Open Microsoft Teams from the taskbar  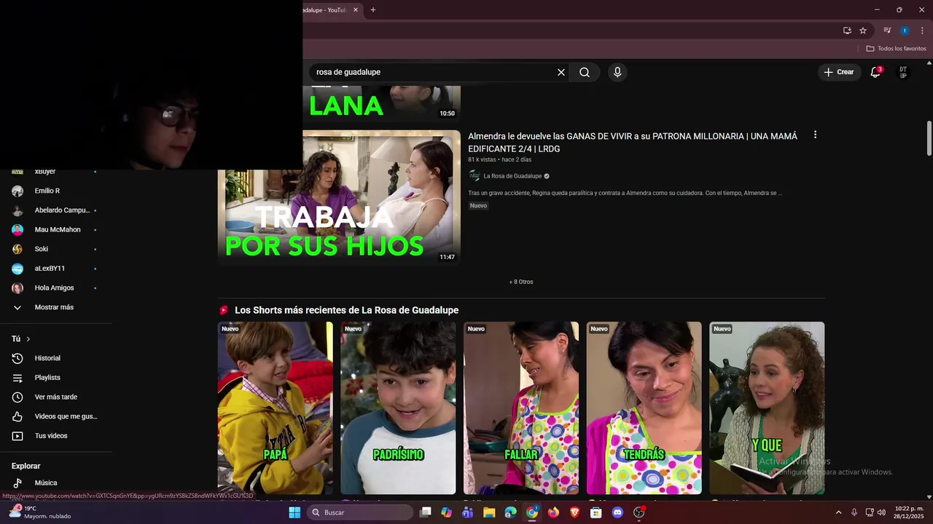coord(468,512)
